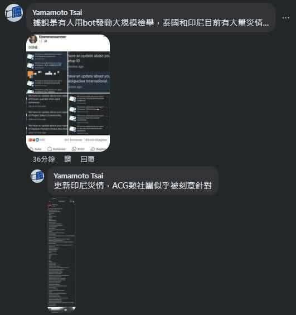Click the DONE text in the embedded post

pos(33,47)
